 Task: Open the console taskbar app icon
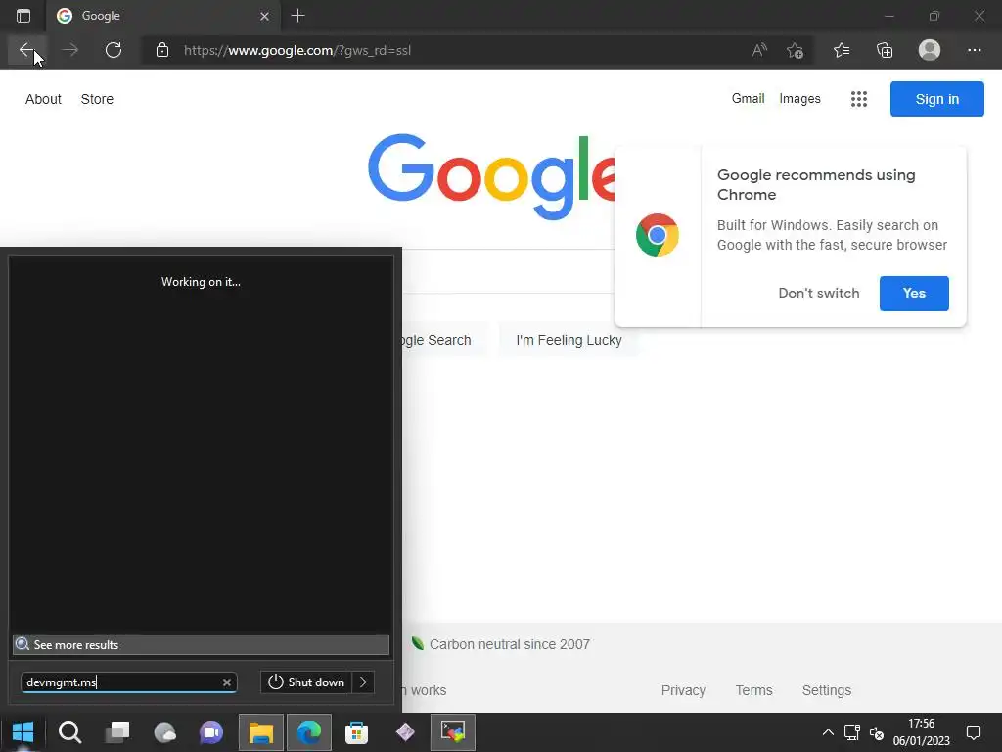pyautogui.click(x=452, y=732)
